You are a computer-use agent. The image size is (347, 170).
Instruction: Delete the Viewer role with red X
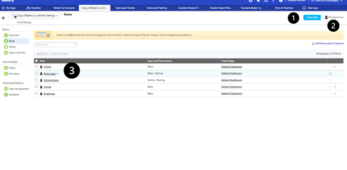click(335, 66)
